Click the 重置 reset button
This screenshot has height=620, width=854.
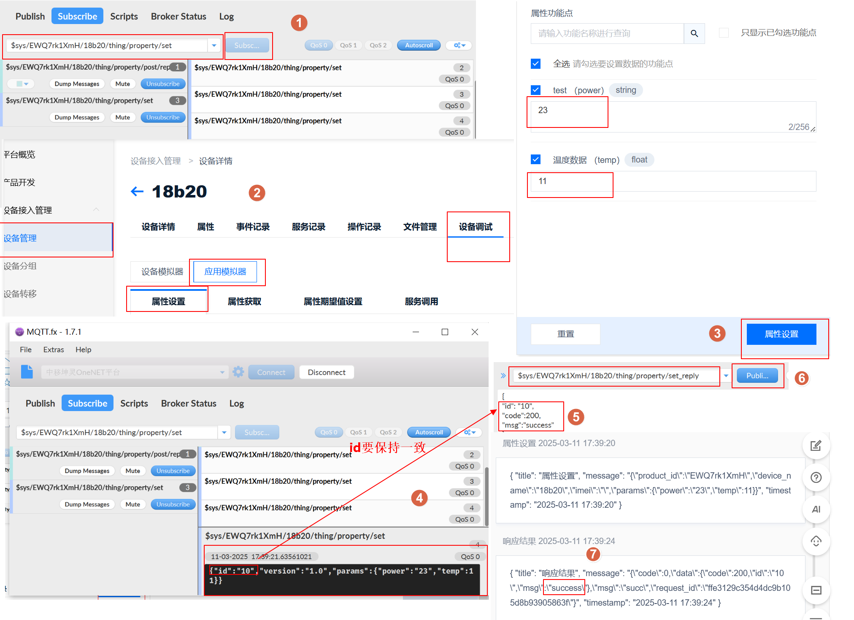(565, 334)
